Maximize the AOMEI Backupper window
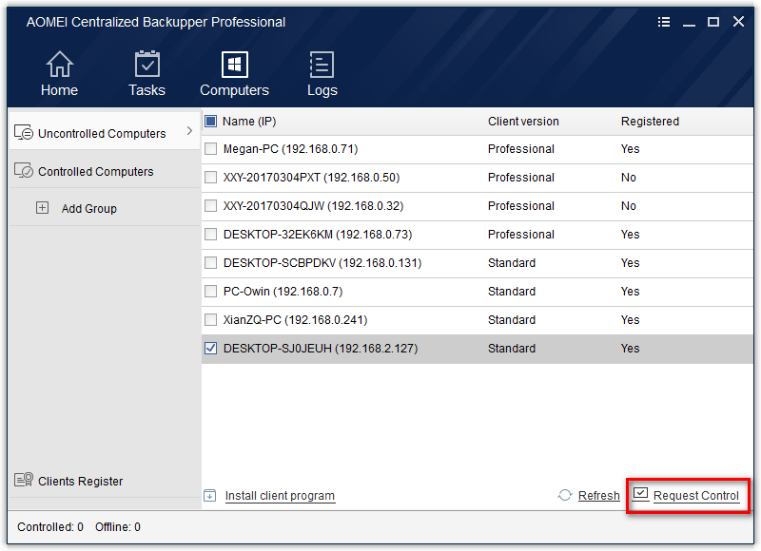The width and height of the screenshot is (761, 551). point(712,22)
